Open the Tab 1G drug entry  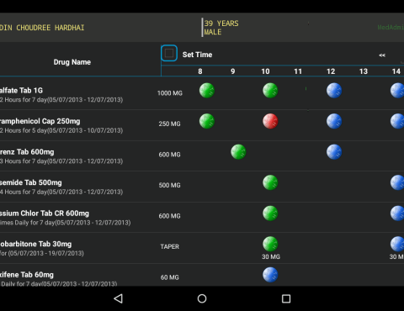click(x=61, y=95)
